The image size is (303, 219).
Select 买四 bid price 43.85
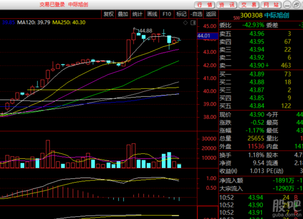(256, 98)
